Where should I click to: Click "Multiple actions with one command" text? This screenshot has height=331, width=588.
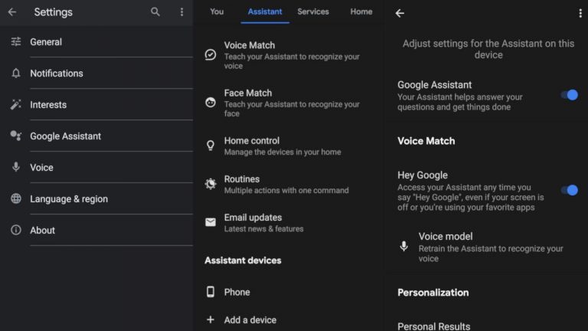[286, 190]
